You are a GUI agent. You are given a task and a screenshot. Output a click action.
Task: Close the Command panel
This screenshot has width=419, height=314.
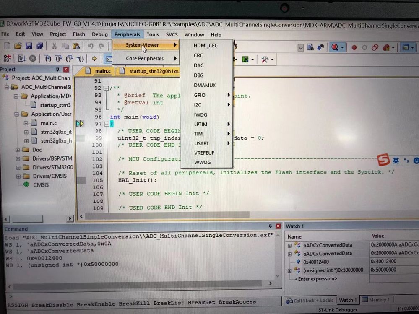click(278, 226)
